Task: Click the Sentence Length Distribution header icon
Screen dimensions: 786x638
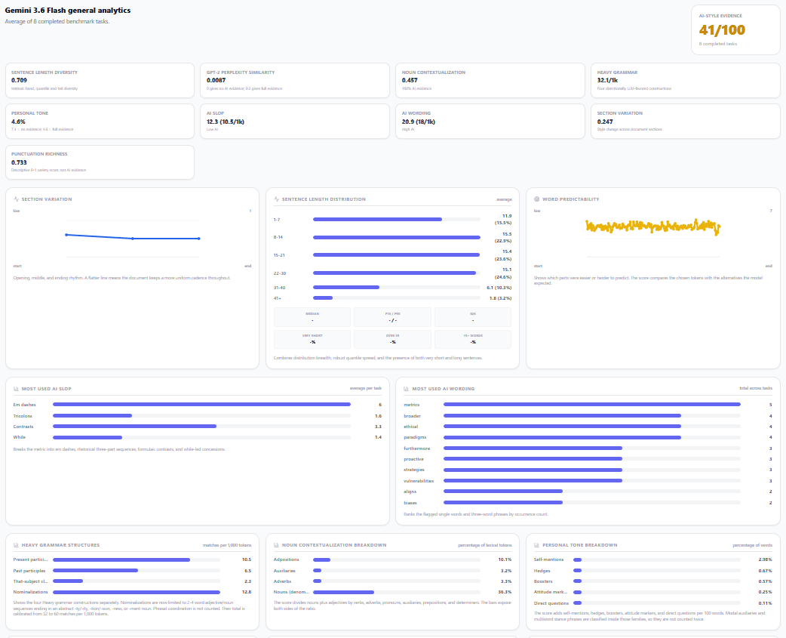Action: 276,199
